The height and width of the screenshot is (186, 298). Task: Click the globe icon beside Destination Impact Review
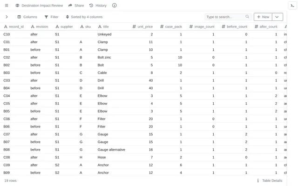tap(17, 6)
